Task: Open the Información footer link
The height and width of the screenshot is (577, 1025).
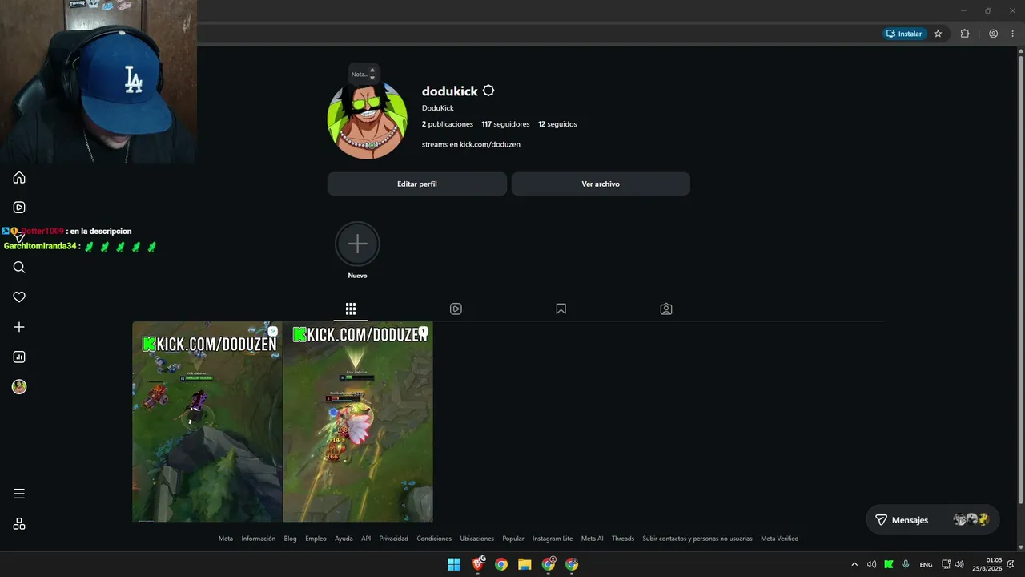Action: (259, 539)
